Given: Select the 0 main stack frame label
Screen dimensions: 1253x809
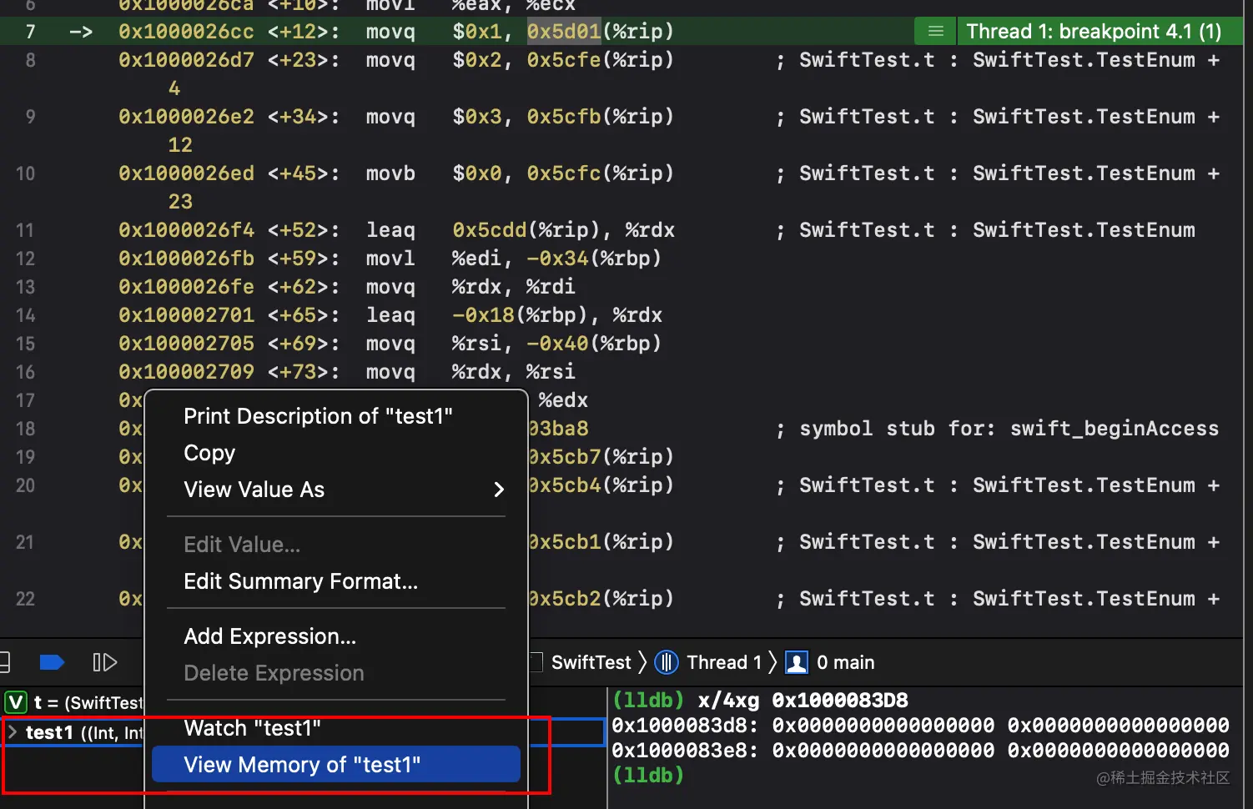Looking at the screenshot, I should point(845,662).
